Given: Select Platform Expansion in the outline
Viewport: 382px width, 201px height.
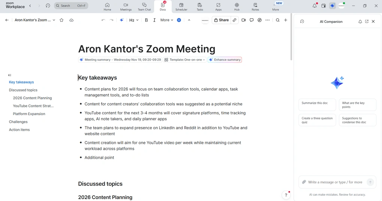Looking at the screenshot, I should (x=29, y=114).
